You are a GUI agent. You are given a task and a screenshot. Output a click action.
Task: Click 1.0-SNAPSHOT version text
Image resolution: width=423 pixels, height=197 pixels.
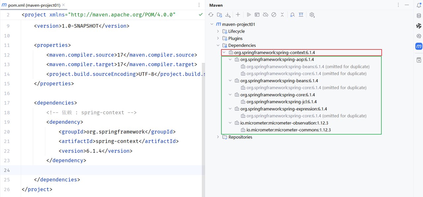[x=80, y=26]
